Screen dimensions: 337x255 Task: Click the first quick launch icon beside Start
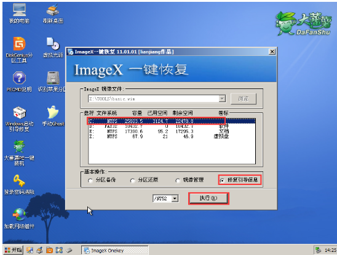30,250
